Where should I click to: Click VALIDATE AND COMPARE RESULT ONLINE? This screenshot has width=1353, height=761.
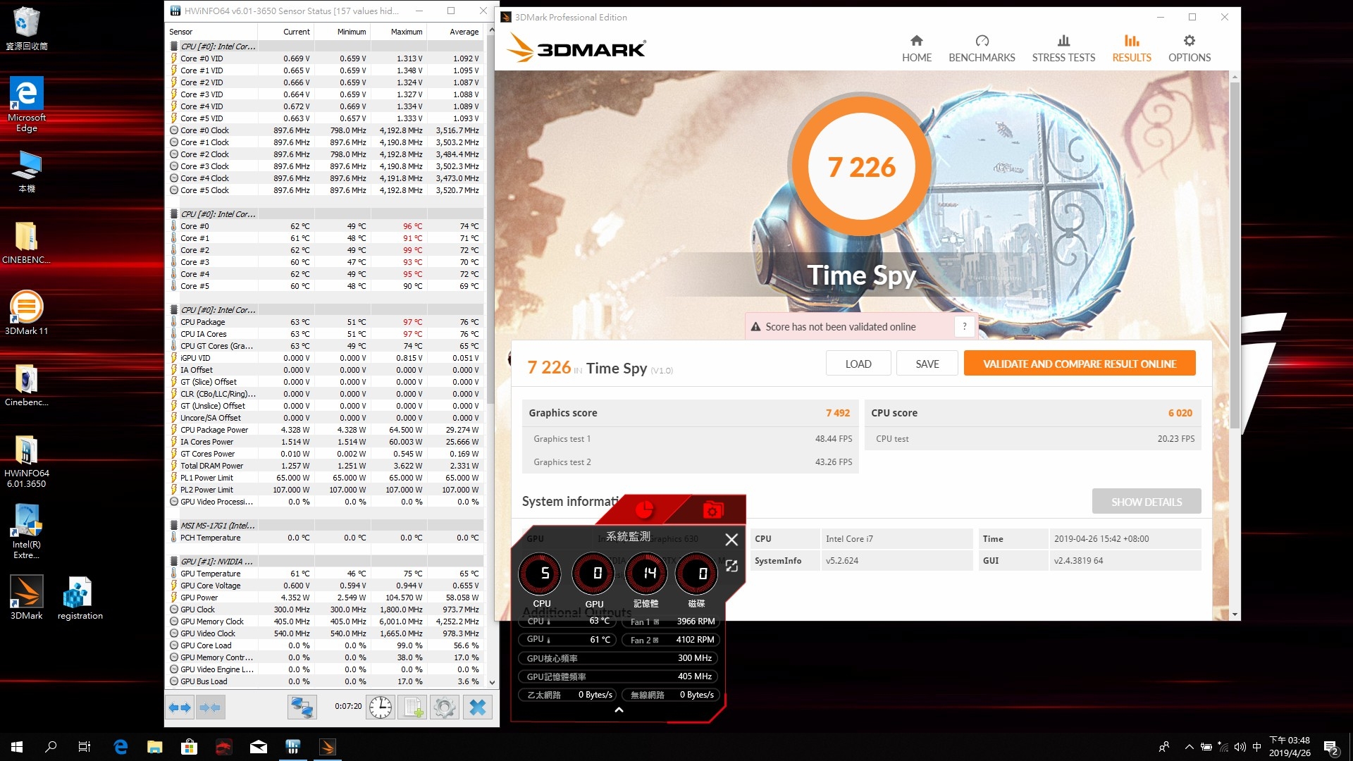pos(1080,364)
